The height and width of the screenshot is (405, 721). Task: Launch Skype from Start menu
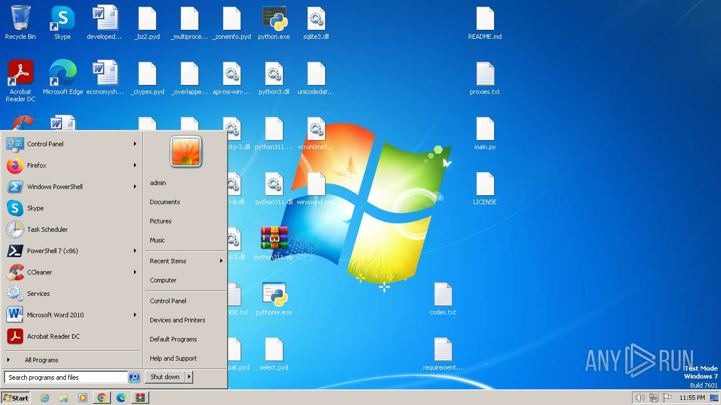pos(72,208)
